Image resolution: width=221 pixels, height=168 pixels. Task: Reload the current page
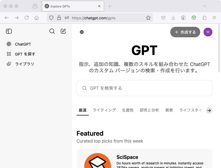point(27,18)
